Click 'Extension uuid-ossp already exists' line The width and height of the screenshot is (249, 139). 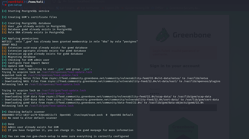coord(45,48)
